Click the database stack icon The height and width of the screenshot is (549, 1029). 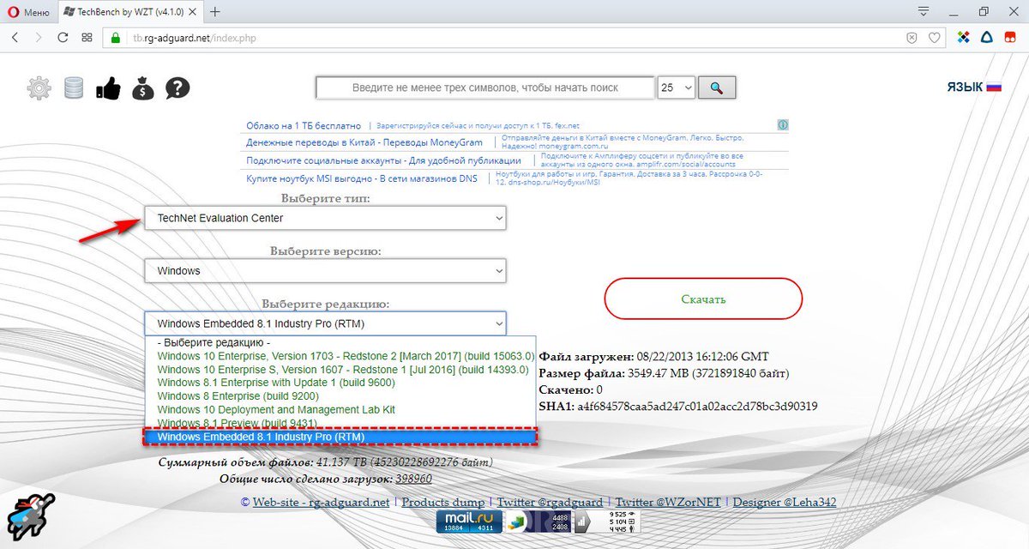tap(74, 87)
